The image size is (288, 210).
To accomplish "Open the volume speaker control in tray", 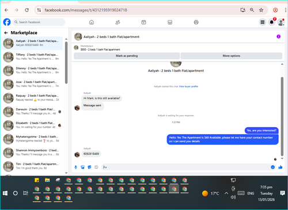I will pos(233,197).
